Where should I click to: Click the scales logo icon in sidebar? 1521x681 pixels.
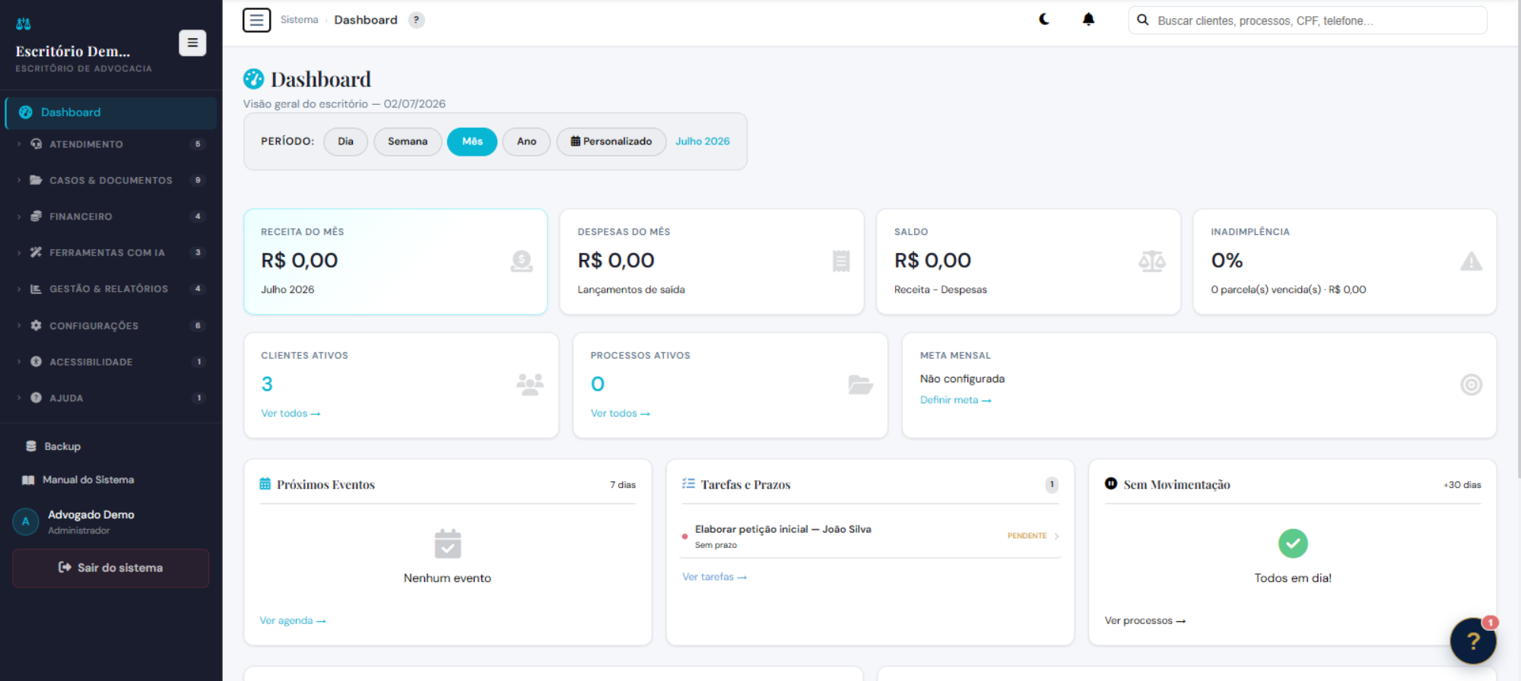click(x=24, y=24)
